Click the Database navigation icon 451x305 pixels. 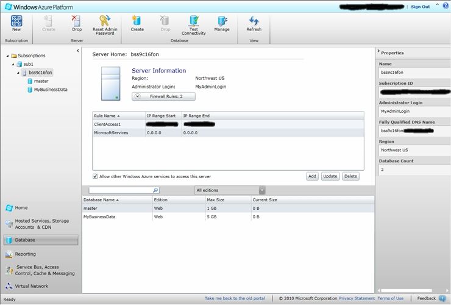coord(9,240)
